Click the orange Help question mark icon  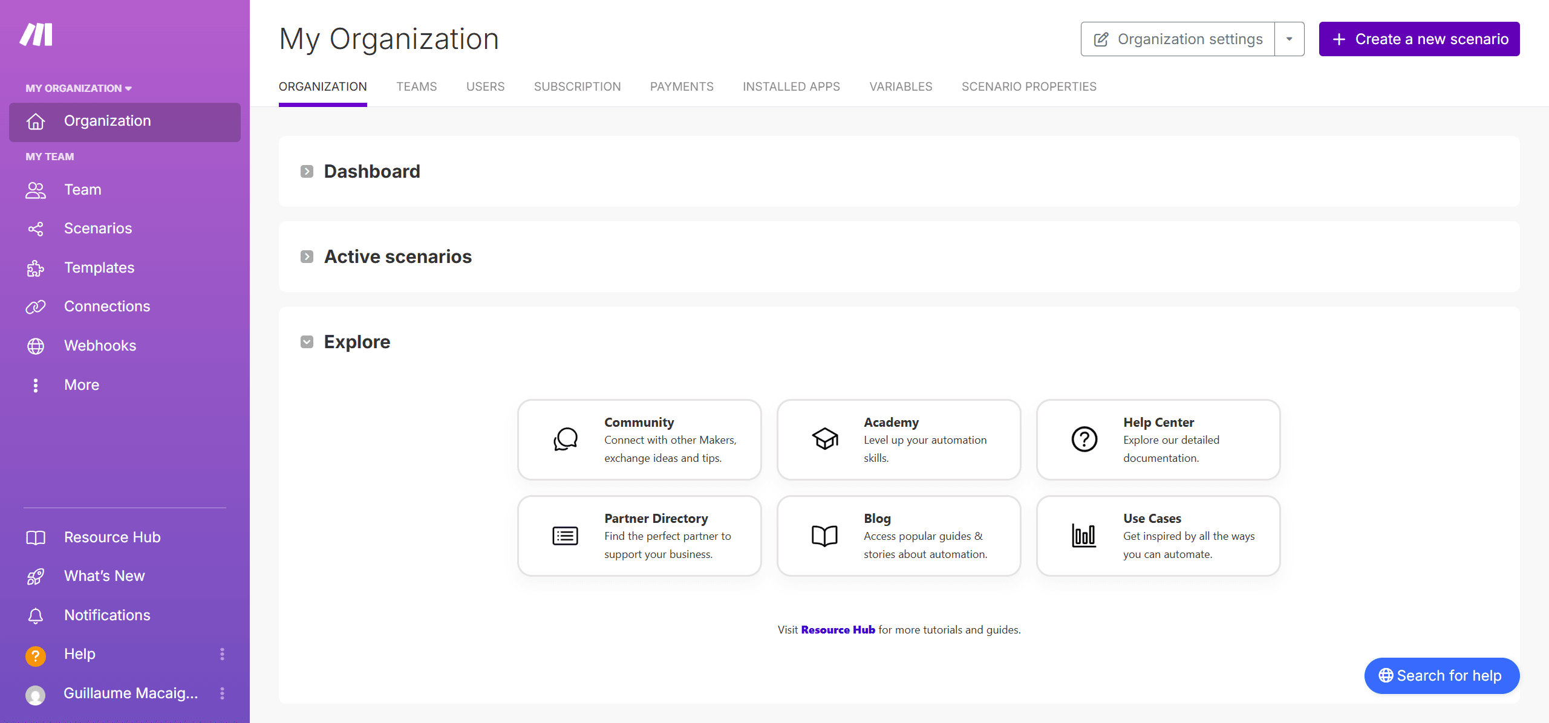click(36, 655)
